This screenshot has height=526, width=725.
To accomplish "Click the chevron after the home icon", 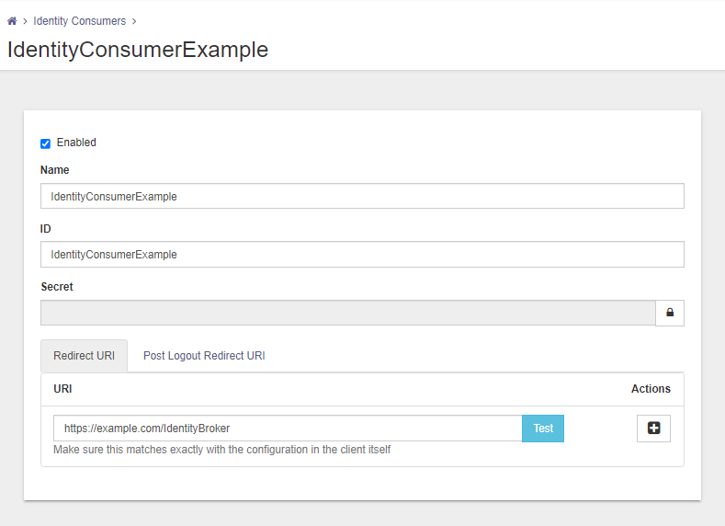I will (x=25, y=20).
